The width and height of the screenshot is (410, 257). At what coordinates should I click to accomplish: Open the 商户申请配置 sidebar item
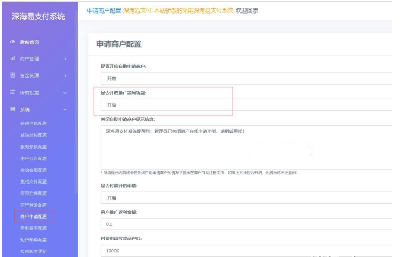[33, 216]
